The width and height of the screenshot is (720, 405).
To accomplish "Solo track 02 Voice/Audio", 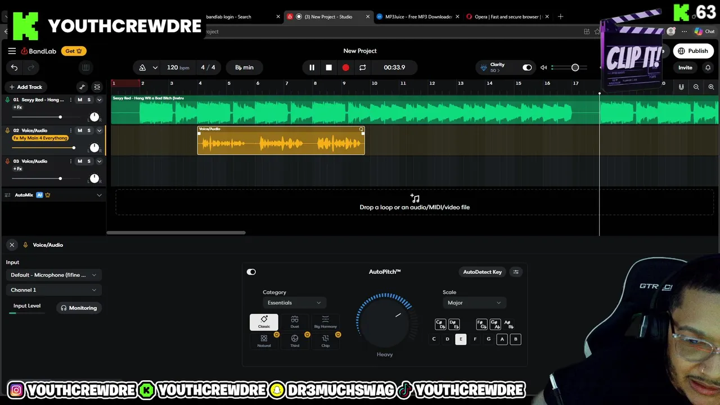I will [89, 130].
